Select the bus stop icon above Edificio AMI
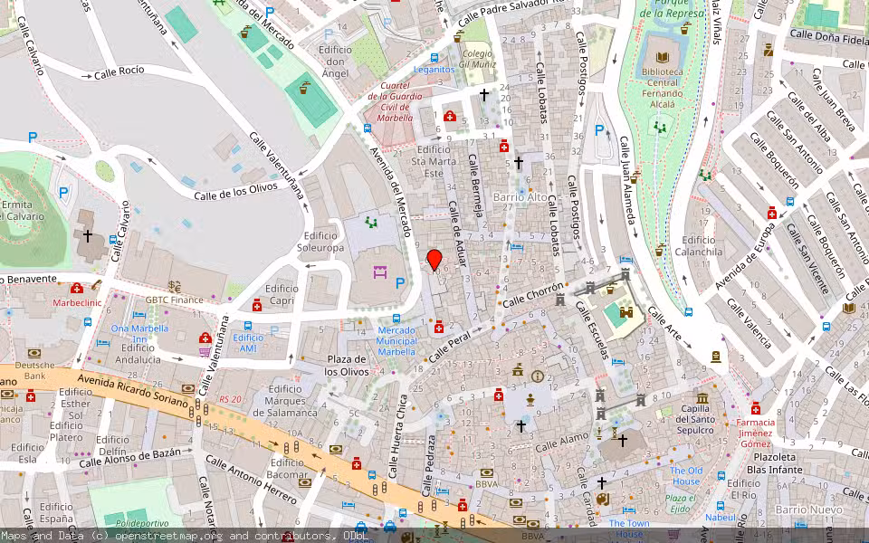 (x=248, y=326)
